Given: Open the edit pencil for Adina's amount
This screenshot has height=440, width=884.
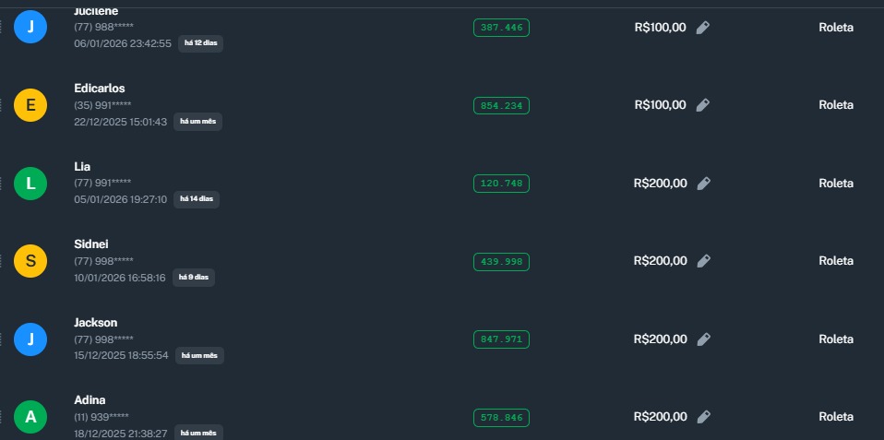Looking at the screenshot, I should 703,417.
